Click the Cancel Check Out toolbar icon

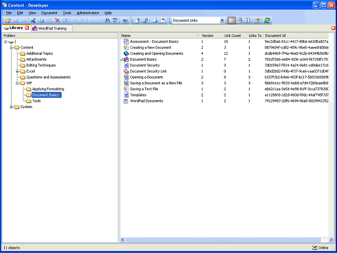pyautogui.click(x=163, y=21)
